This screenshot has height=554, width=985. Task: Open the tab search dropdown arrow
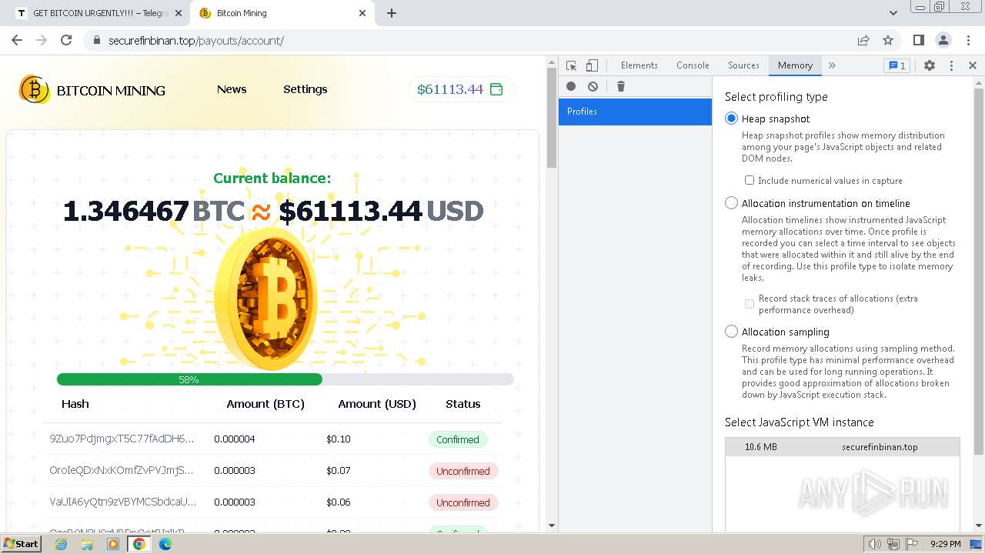click(893, 13)
